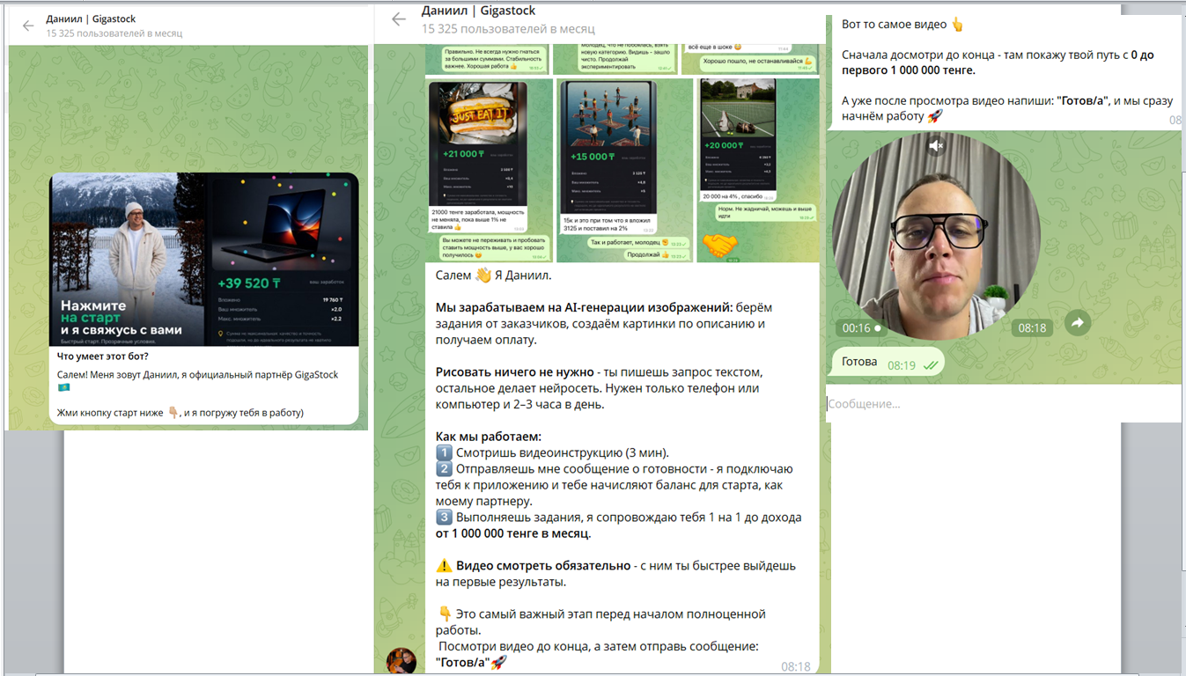The height and width of the screenshot is (676, 1186).
Task: Click the 'Жми кнопку старт ниже' line
Action: pos(180,412)
